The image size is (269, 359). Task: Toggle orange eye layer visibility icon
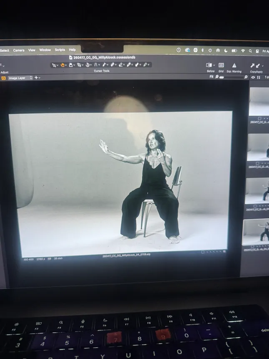coord(3,78)
